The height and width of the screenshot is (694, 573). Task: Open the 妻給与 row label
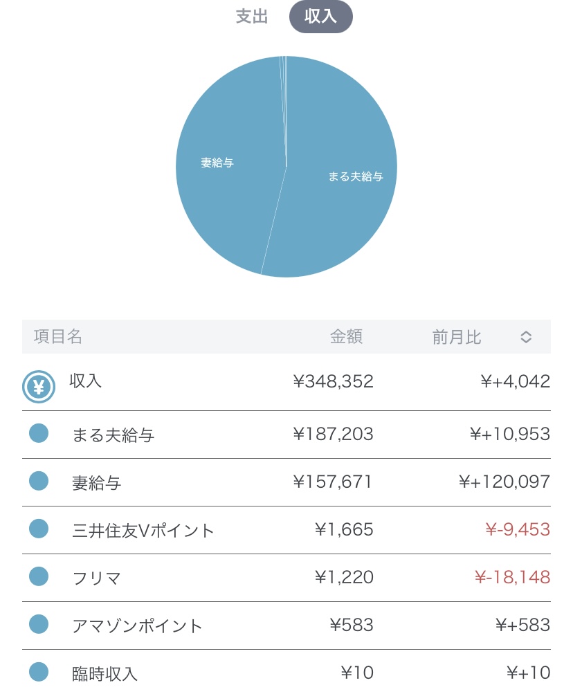click(97, 483)
